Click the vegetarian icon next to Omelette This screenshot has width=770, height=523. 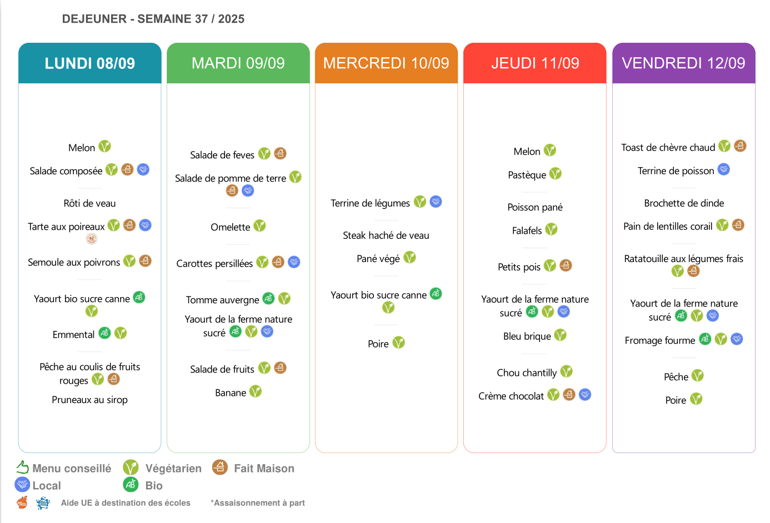click(259, 226)
